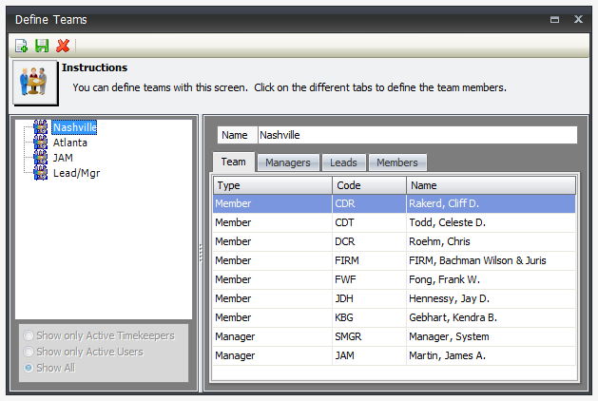
Task: Sort by the Type column header
Action: [272, 185]
